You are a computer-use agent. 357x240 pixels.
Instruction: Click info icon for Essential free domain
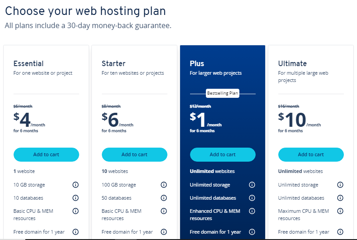coord(76,232)
